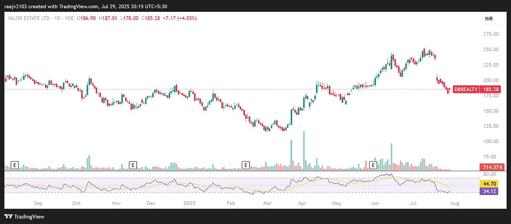511x224 pixels.
Task: Click the 75.00 price axis label
Action: click(x=490, y=157)
